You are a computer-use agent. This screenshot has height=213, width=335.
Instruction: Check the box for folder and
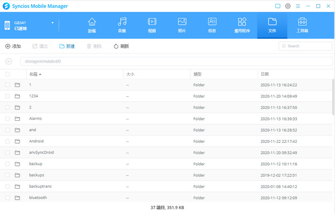coord(8,130)
